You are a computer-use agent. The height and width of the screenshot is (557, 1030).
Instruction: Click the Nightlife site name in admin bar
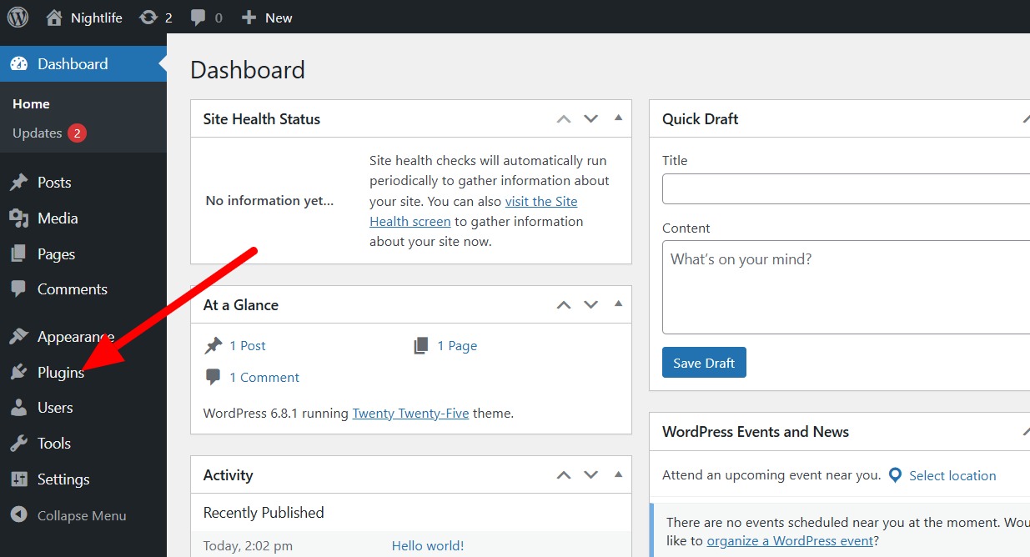[x=97, y=18]
